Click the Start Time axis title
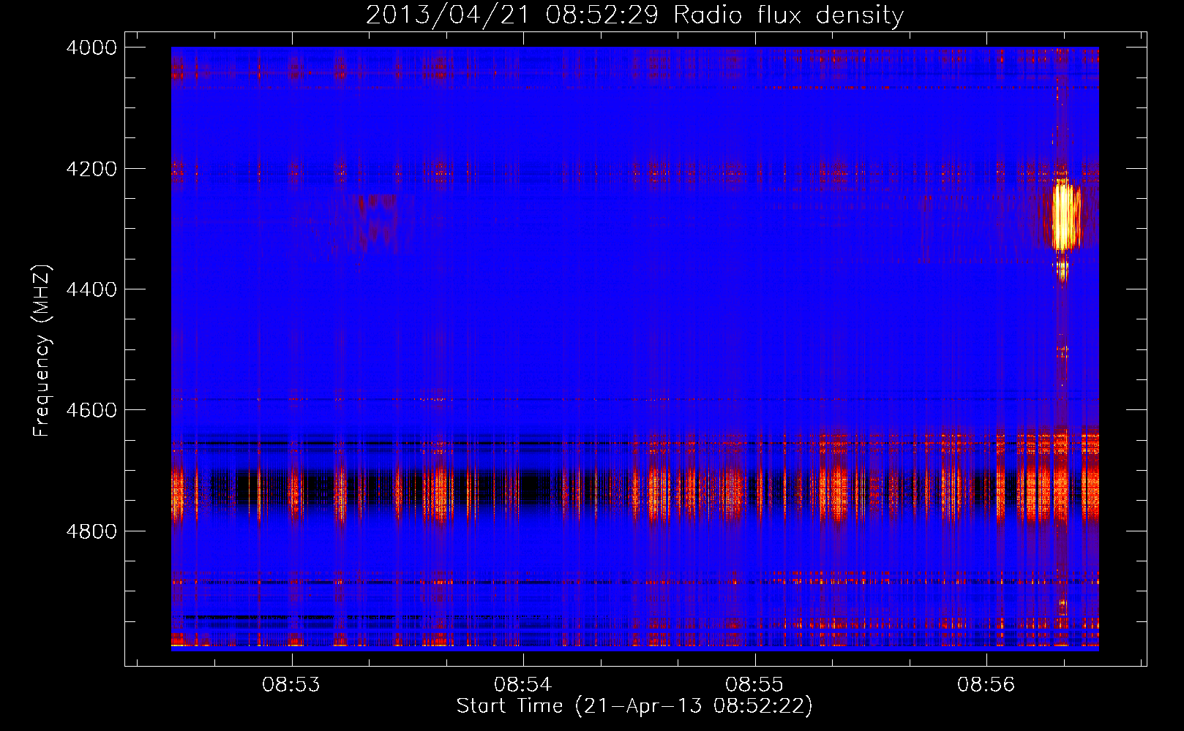 click(x=634, y=706)
